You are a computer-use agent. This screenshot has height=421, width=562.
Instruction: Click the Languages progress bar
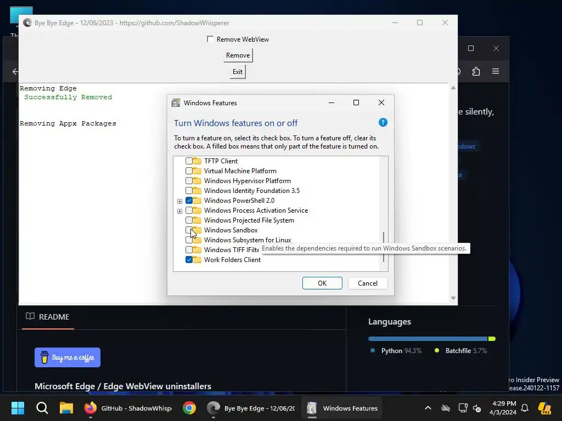(432, 339)
